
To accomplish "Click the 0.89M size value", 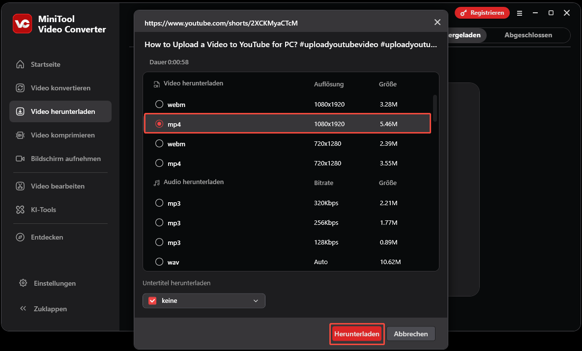I will [389, 242].
